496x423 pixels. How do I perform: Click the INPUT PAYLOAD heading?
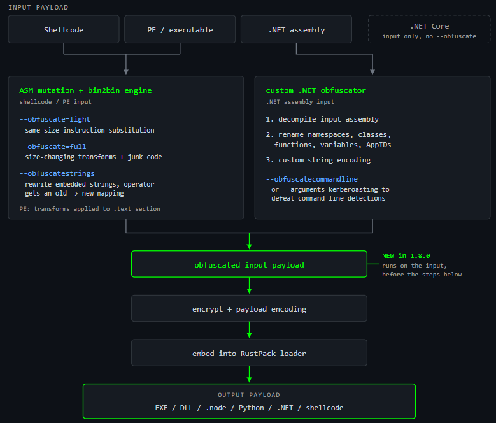tap(38, 7)
